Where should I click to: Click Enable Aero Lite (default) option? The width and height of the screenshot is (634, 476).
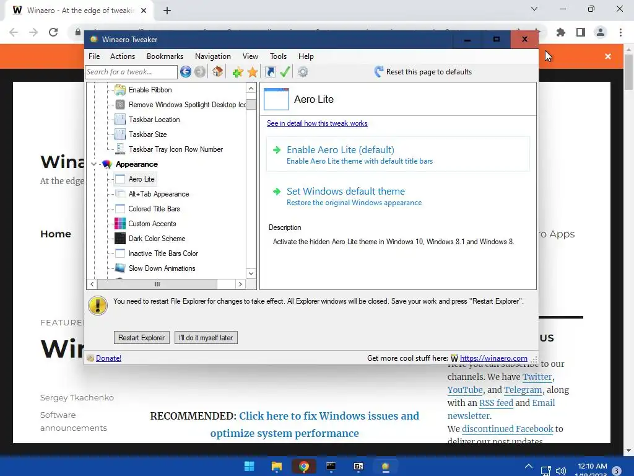point(398,154)
